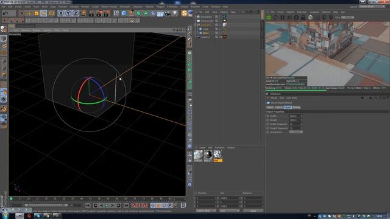Click the green timeline playhead marker
This screenshot has height=219, width=390.
(11, 199)
